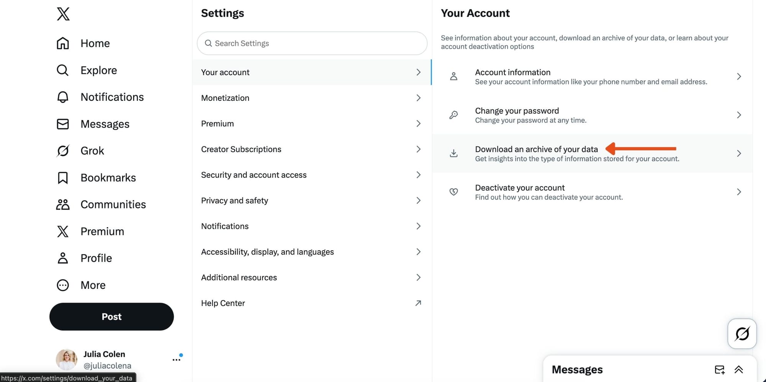766x382 pixels.
Task: Click the Search Settings field
Action: (312, 43)
